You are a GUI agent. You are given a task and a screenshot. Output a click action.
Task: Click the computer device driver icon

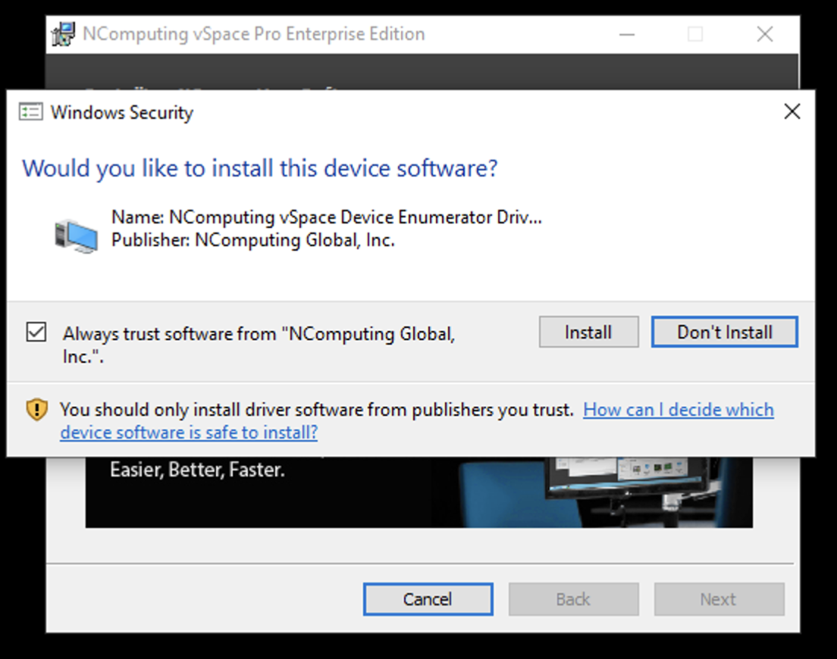[x=77, y=236]
